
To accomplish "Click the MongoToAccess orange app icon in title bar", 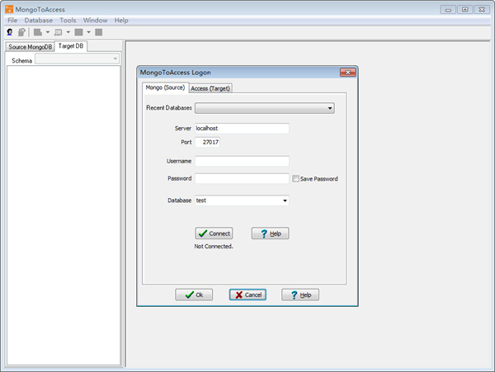I will 9,9.
